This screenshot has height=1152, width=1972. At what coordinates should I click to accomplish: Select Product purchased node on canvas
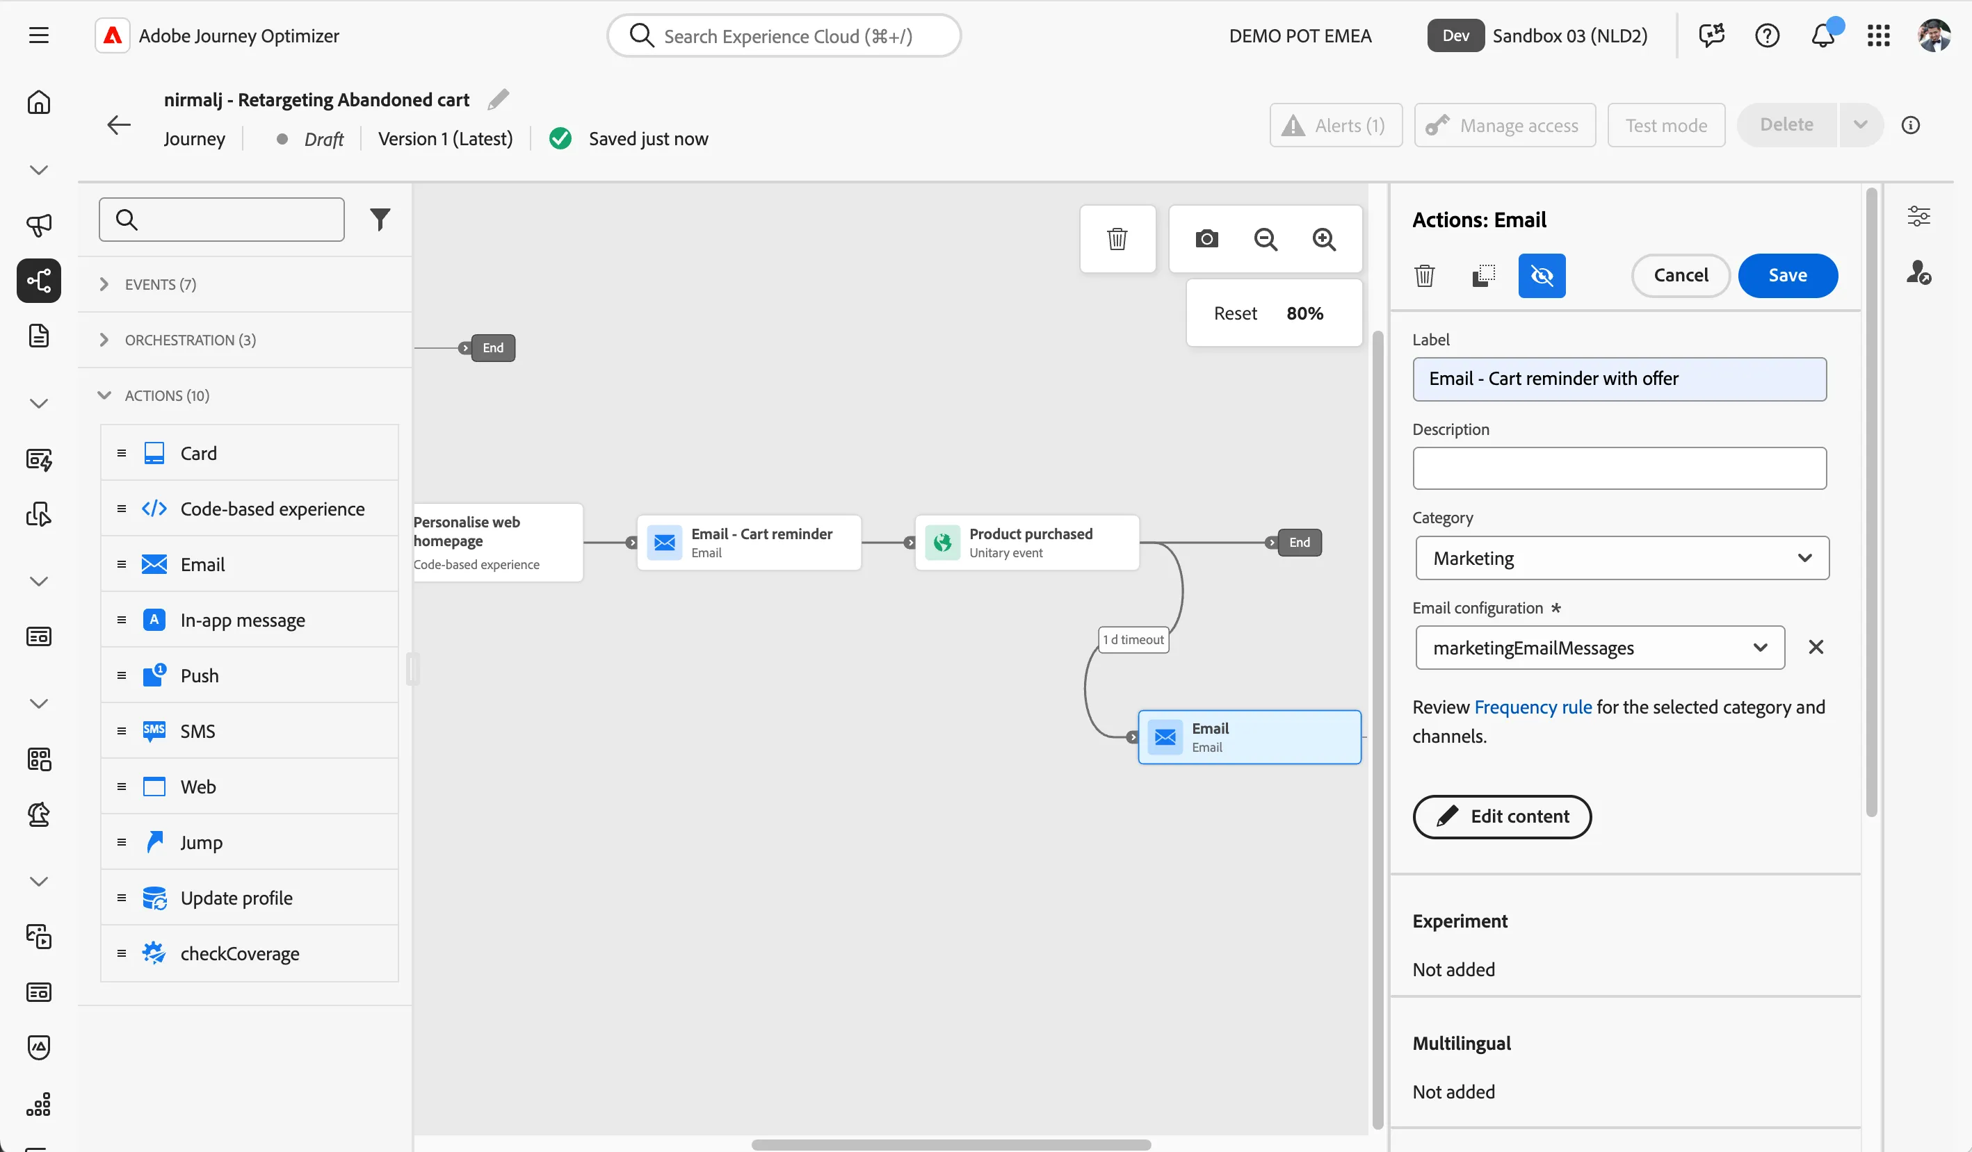pos(1027,543)
